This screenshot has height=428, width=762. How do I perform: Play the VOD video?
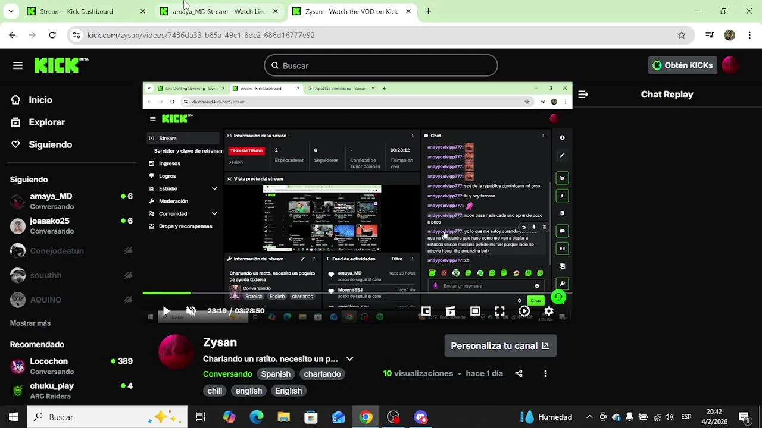166,311
